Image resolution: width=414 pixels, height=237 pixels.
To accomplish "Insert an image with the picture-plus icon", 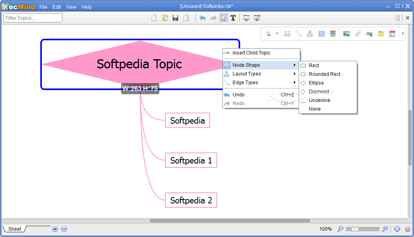I will tap(346, 34).
